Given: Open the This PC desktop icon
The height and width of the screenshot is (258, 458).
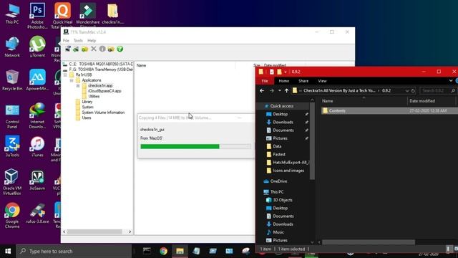Looking at the screenshot, I should coord(12,14).
